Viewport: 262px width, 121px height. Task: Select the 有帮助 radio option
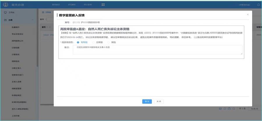pyautogui.click(x=78, y=42)
